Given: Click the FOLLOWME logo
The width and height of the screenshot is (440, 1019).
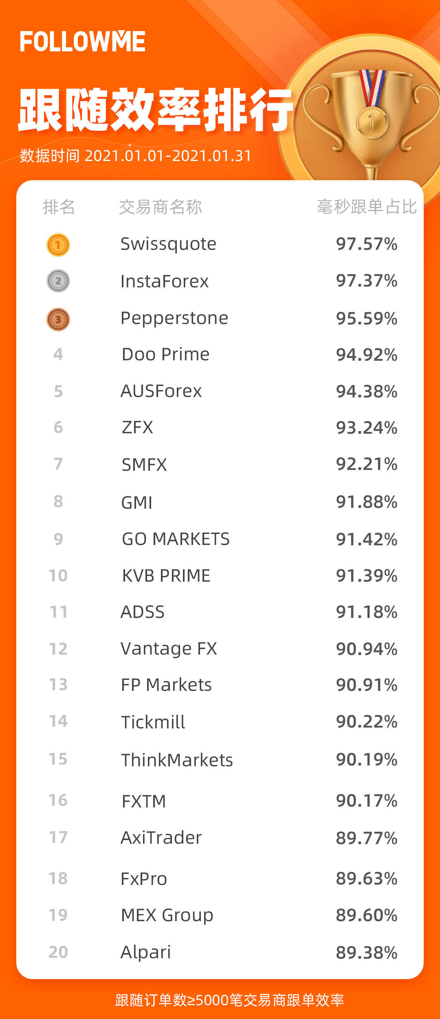Looking at the screenshot, I should coord(83,41).
